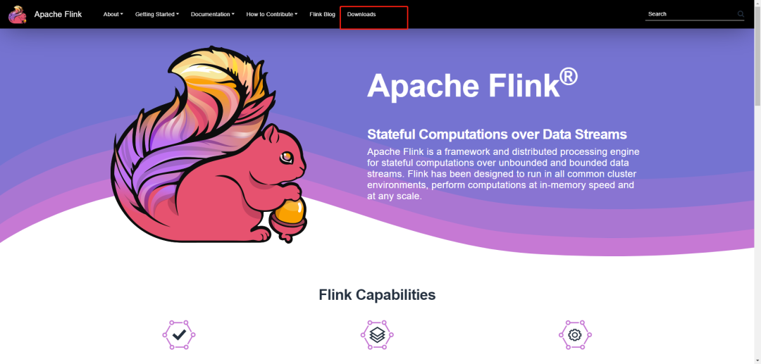This screenshot has height=364, width=761.
Task: Click Stateful Computations over Data Streams heading
Action: [x=497, y=134]
